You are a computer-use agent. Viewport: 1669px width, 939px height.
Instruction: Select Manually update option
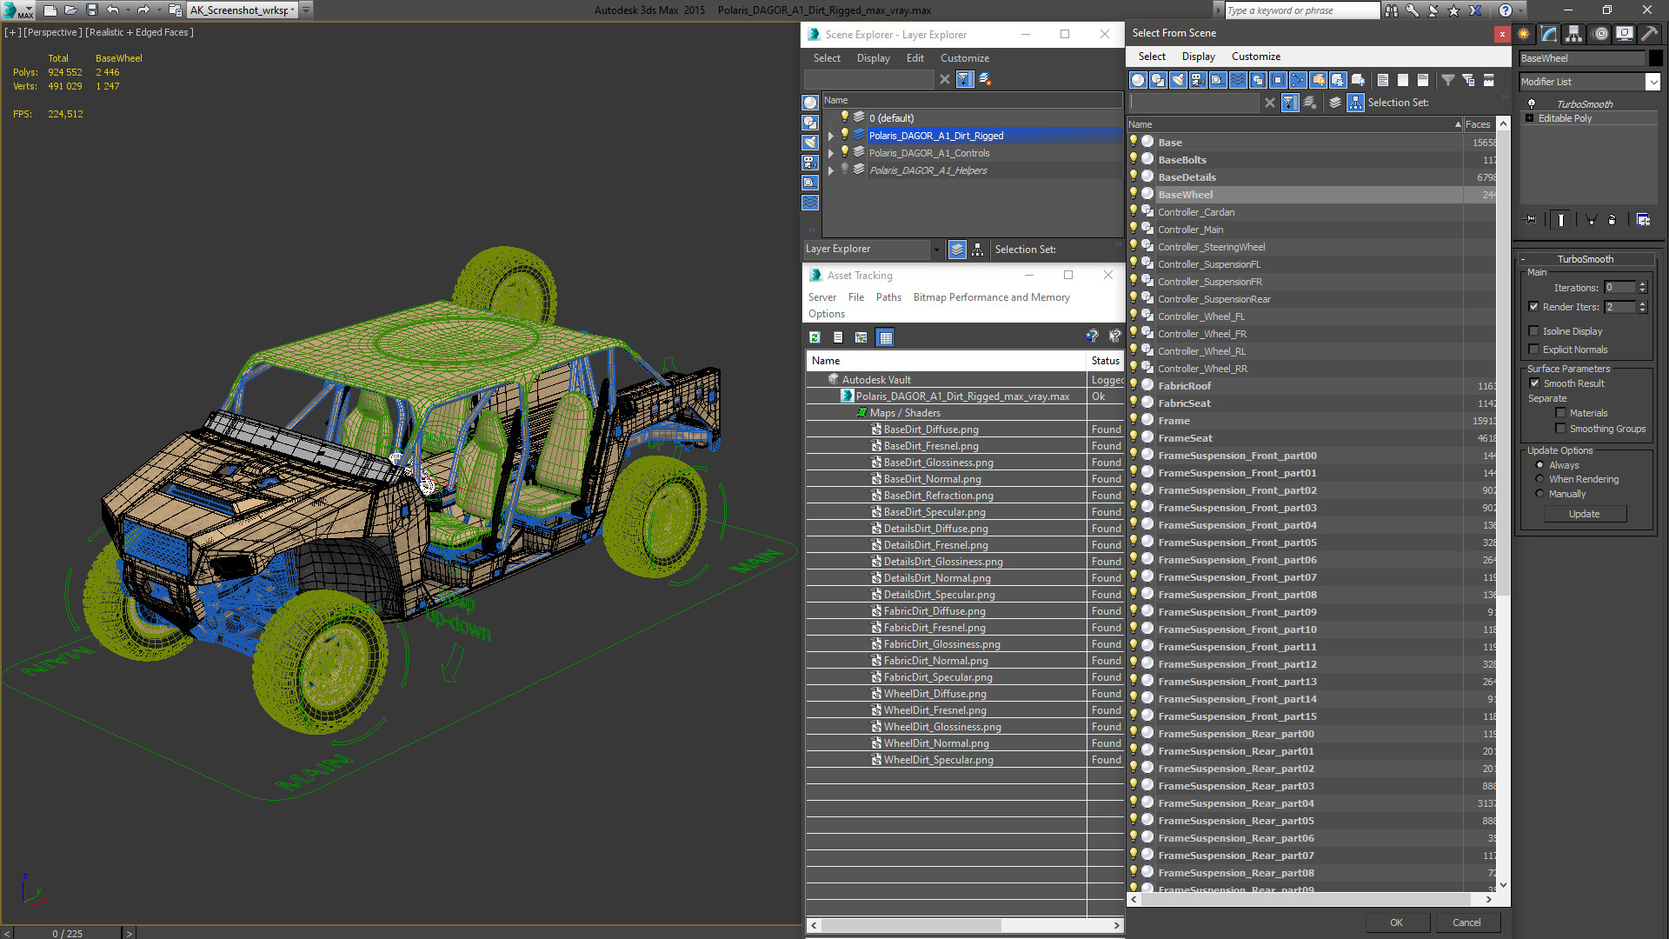(x=1539, y=494)
